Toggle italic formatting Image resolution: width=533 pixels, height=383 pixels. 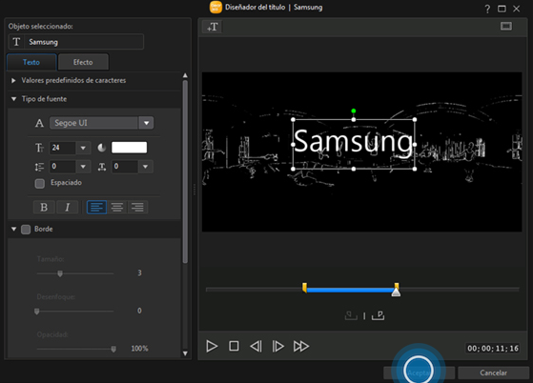(x=68, y=207)
